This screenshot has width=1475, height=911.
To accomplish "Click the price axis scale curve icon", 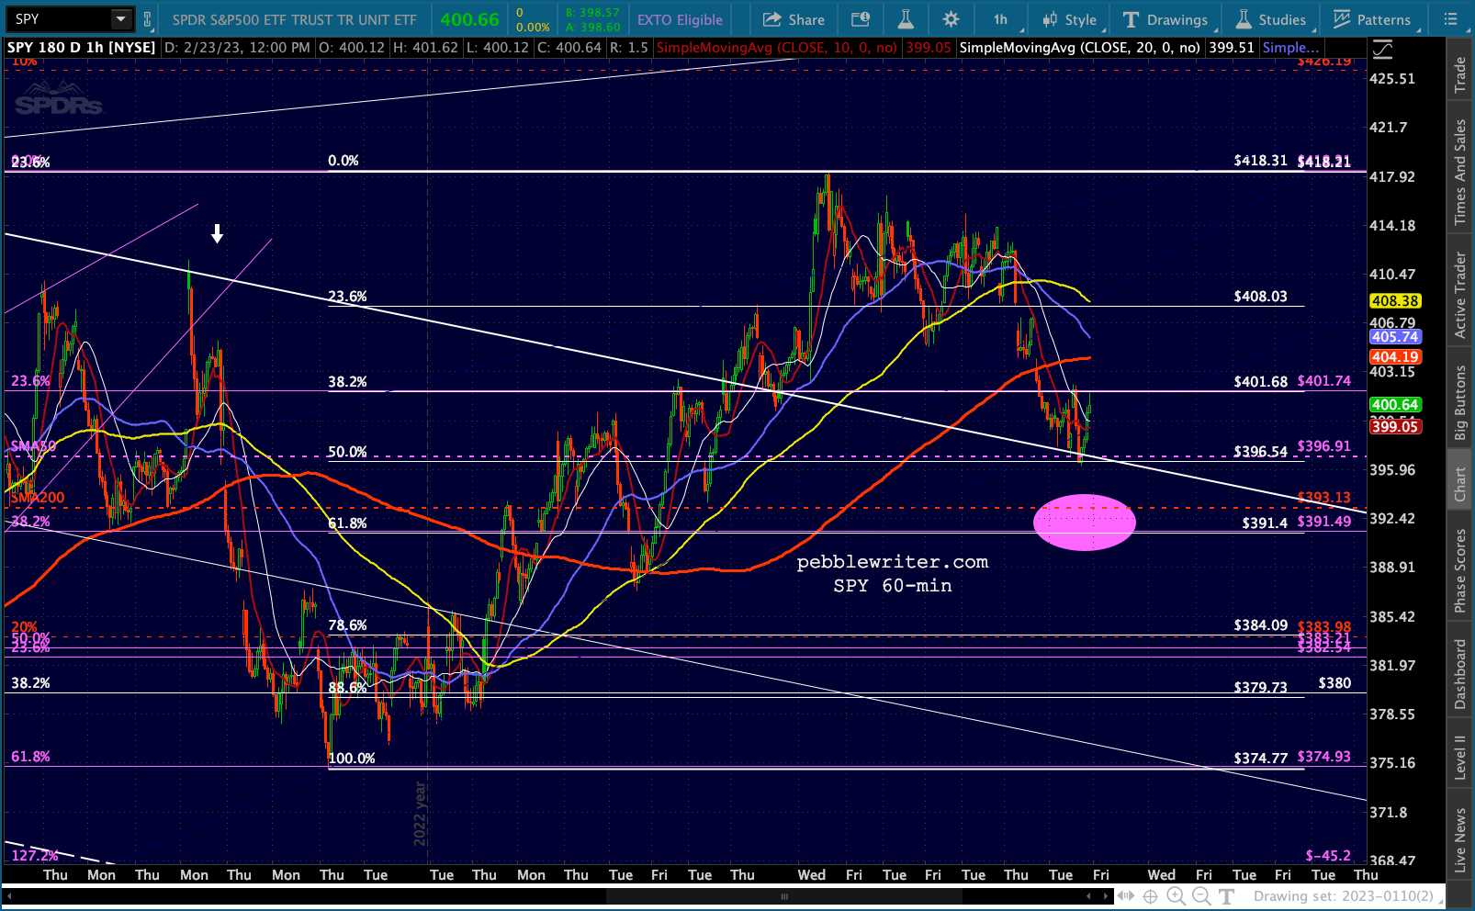I will [1381, 50].
